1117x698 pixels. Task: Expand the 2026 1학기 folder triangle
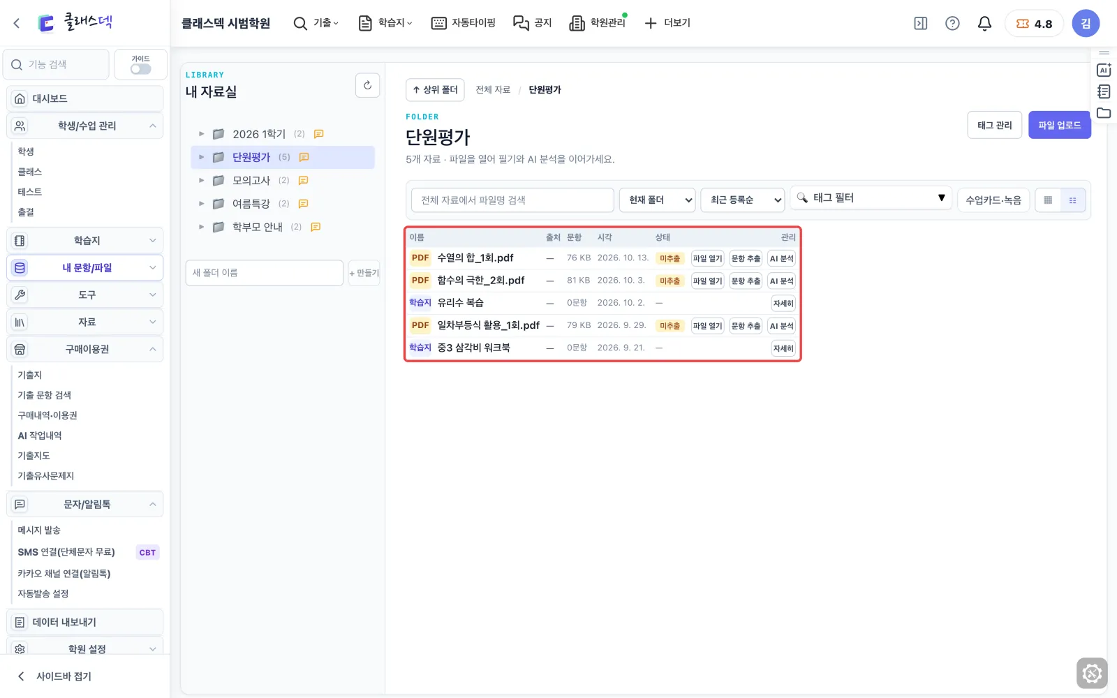202,134
